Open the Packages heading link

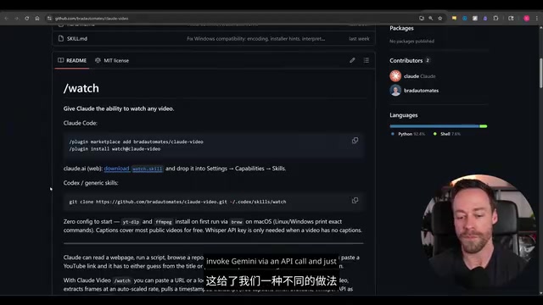point(401,28)
